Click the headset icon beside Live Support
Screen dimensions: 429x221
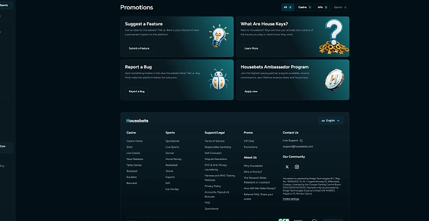[x=301, y=140]
